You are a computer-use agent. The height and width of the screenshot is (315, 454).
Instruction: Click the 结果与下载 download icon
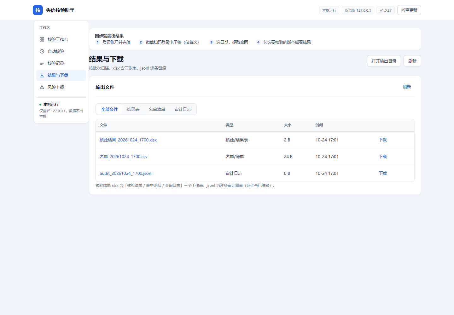coord(42,75)
